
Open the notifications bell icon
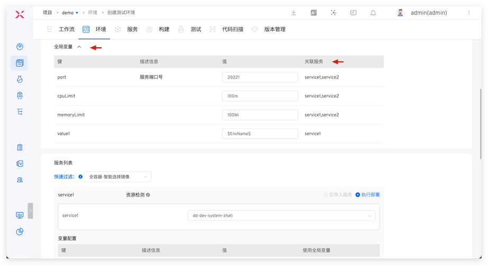[373, 13]
